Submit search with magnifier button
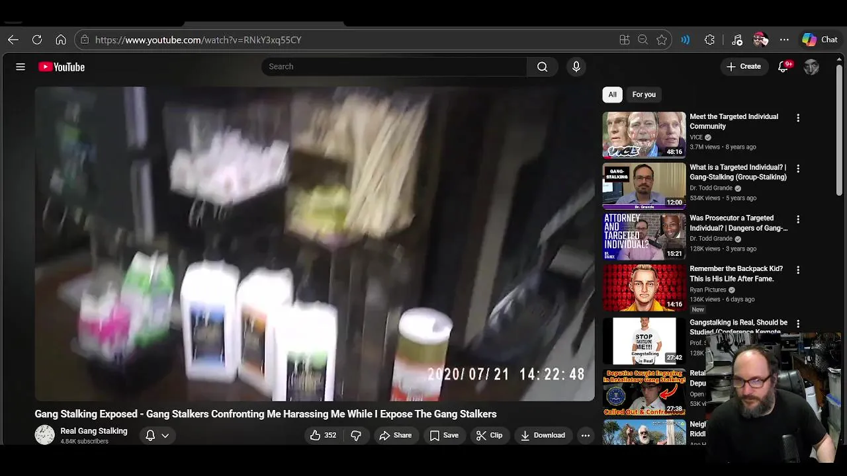Viewport: 847px width, 476px height. point(542,66)
